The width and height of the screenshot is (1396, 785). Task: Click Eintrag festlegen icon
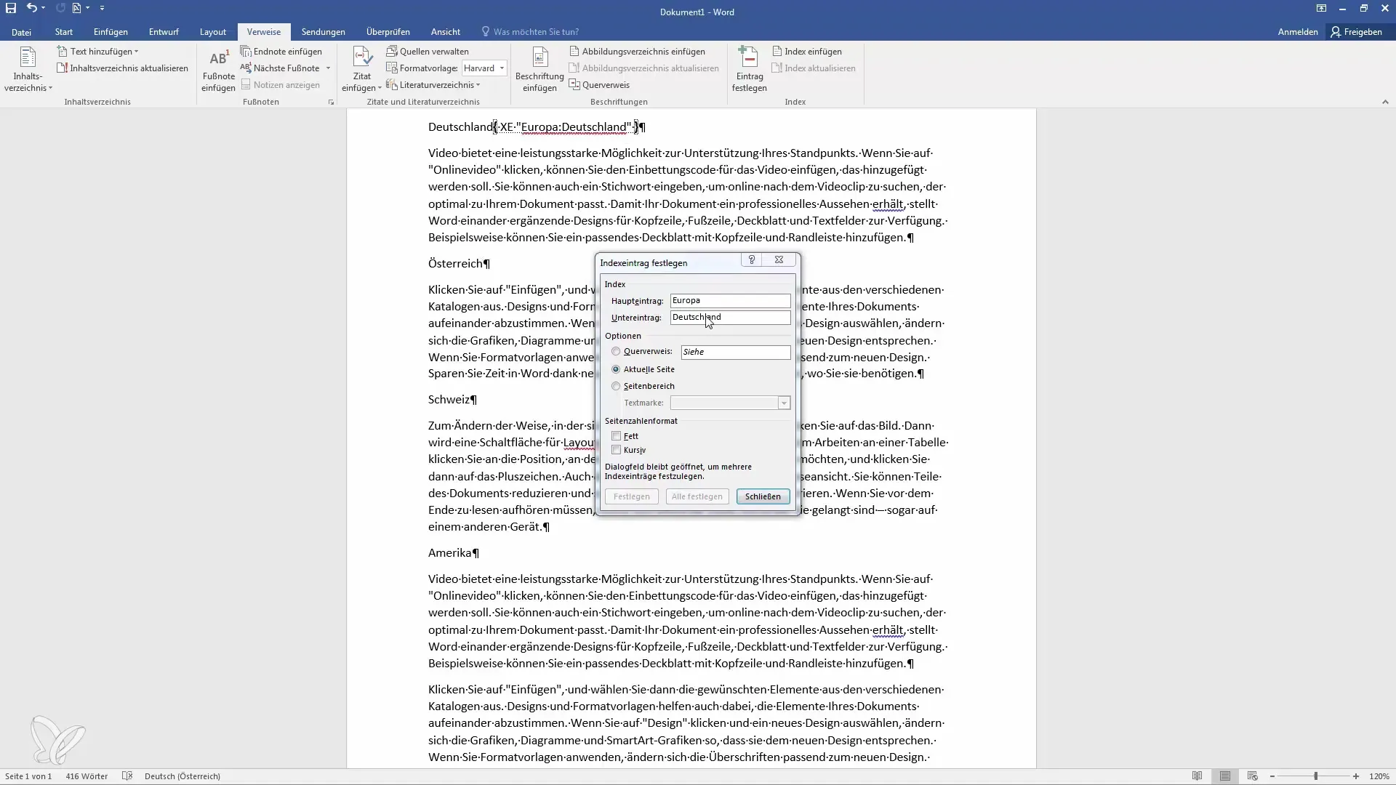[749, 70]
